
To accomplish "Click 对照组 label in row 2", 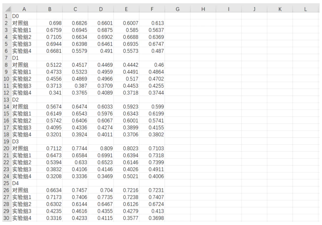I will [x=20, y=23].
